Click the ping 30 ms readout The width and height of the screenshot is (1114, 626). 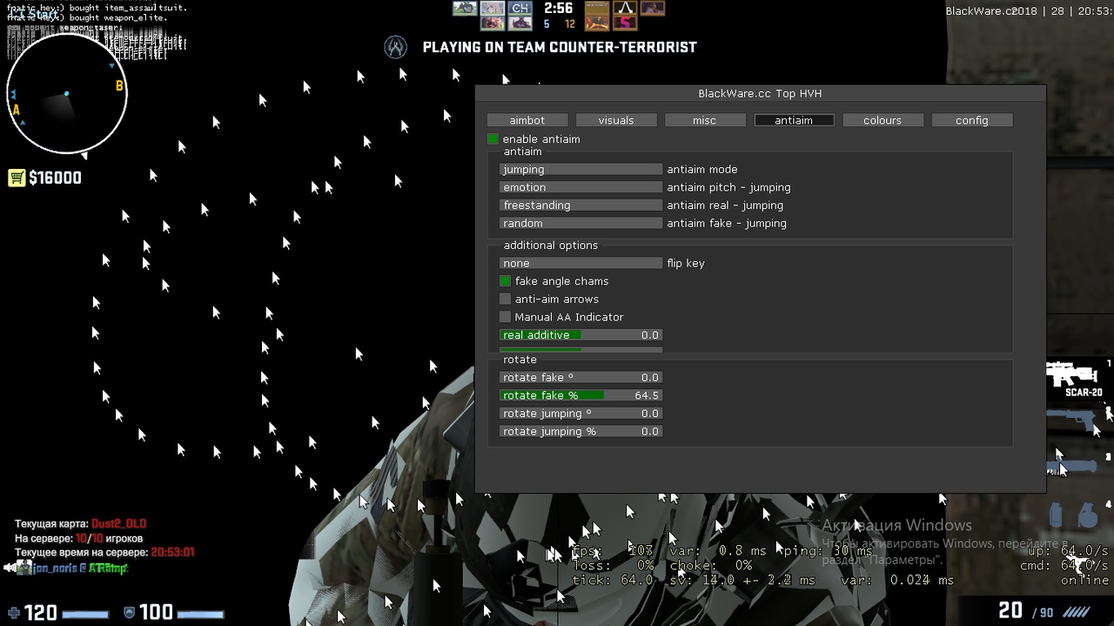[x=829, y=551]
